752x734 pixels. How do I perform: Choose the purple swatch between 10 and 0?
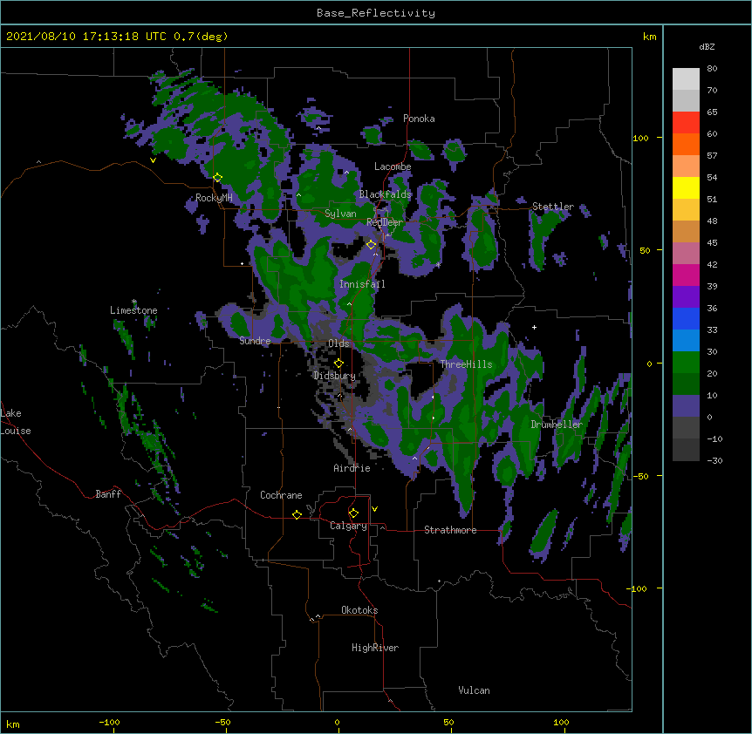coord(686,406)
